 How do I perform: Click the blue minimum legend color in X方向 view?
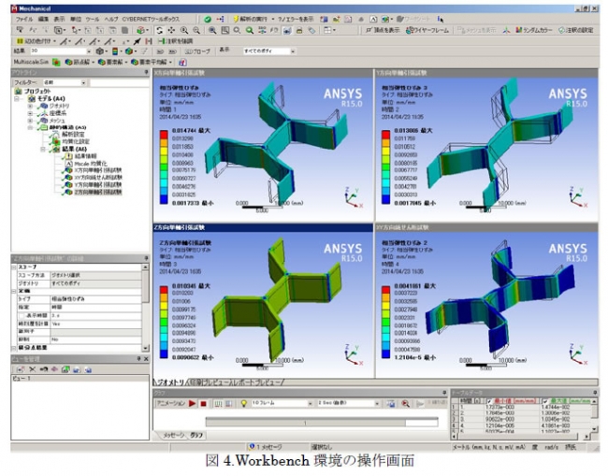click(164, 200)
